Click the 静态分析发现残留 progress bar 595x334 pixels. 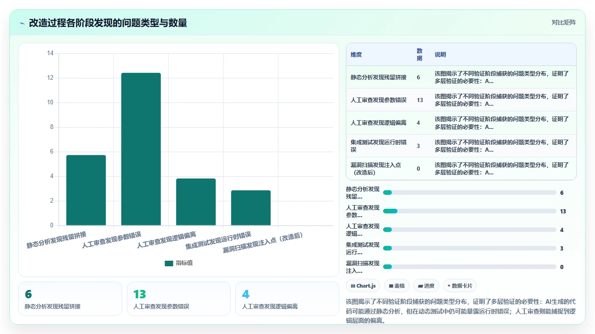(469, 193)
